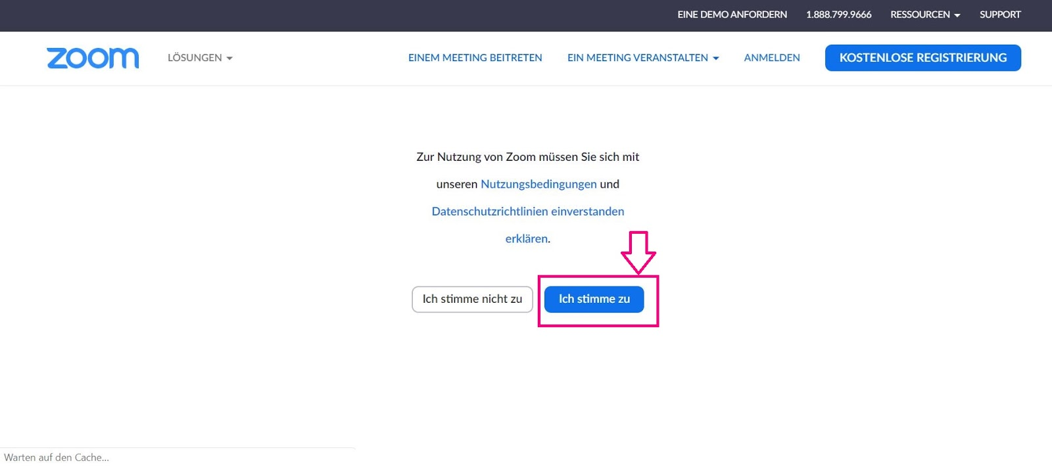Open EINEM MEETING BEITRETEN link
The image size is (1052, 467).
[475, 58]
